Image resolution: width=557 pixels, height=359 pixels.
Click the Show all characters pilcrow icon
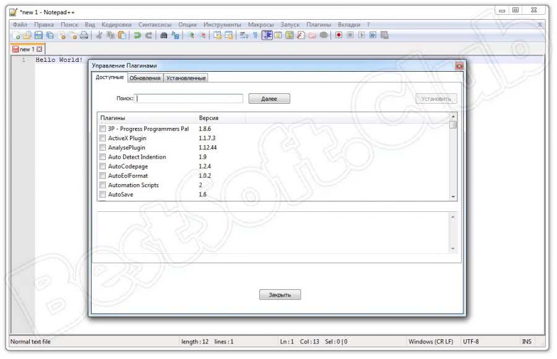click(254, 35)
